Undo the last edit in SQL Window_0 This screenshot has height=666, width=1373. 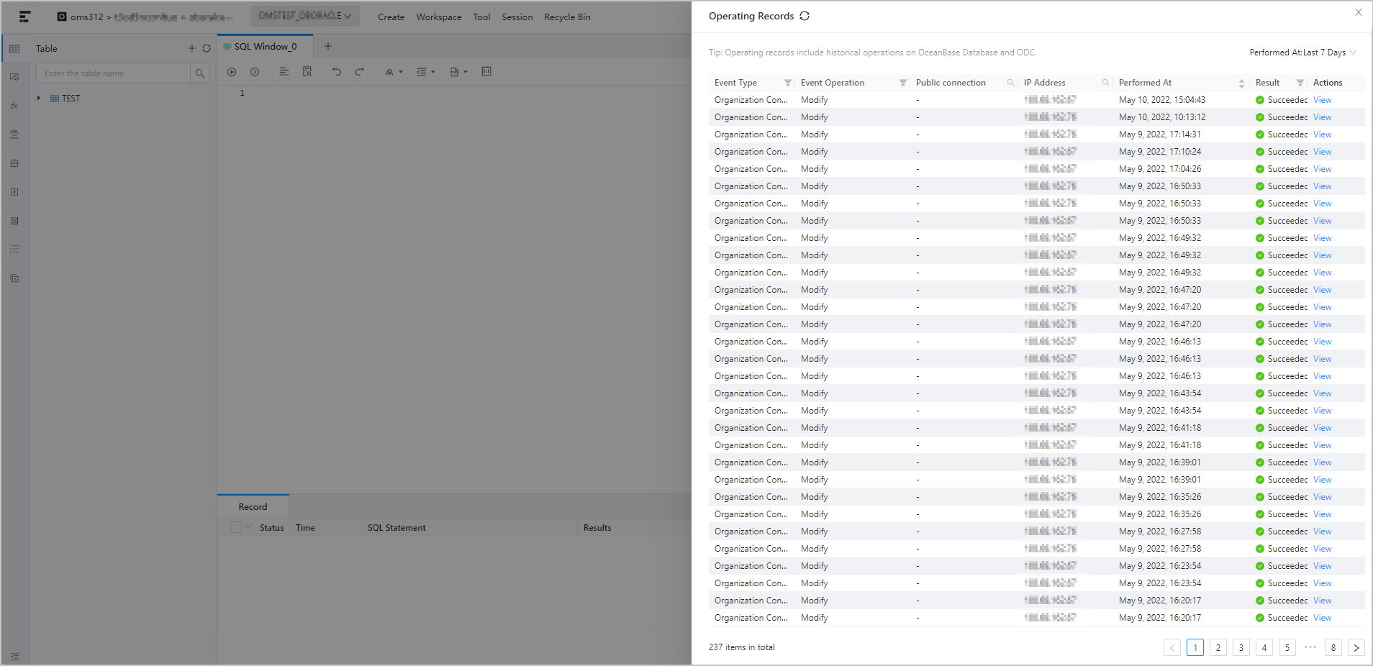[336, 71]
